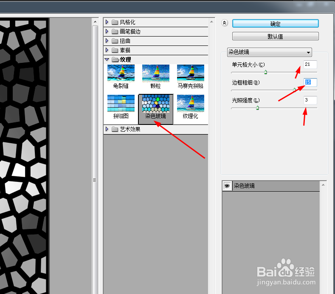The image size is (335, 294).
Task: Expand the 风格化 filter folder
Action: [x=107, y=22]
